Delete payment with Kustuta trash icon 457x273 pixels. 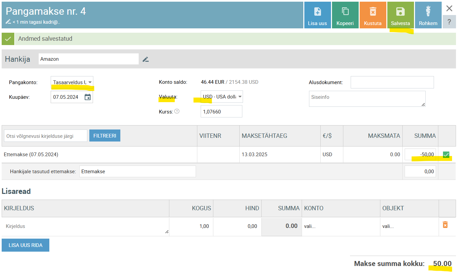tap(373, 12)
